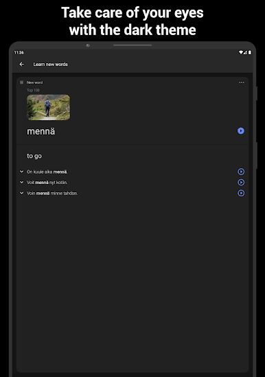Viewport: 265px width, 377px height.
Task: Select the translation 'to go'
Action: click(34, 156)
